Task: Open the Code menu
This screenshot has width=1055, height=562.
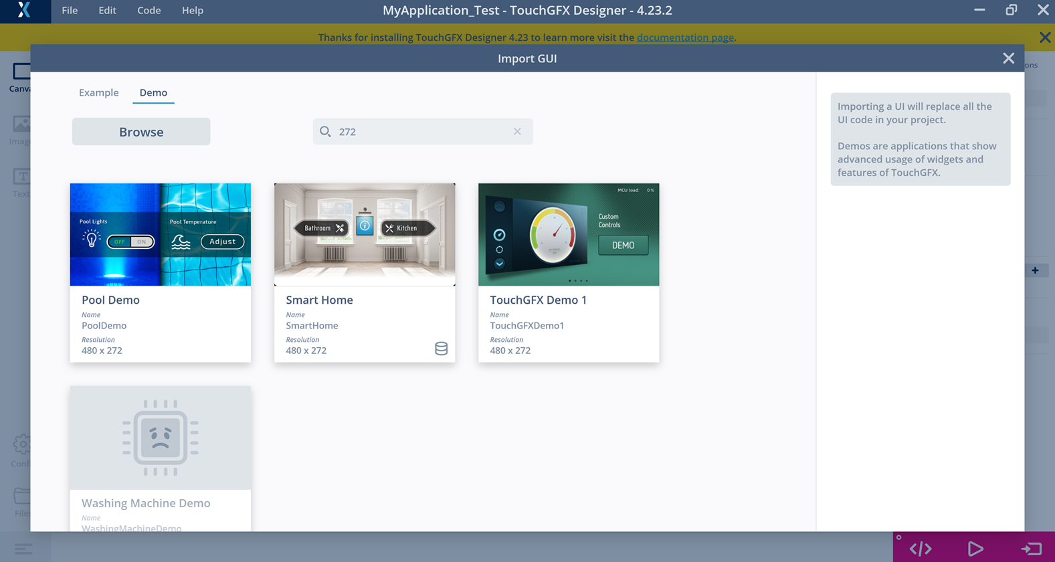Action: click(x=149, y=10)
